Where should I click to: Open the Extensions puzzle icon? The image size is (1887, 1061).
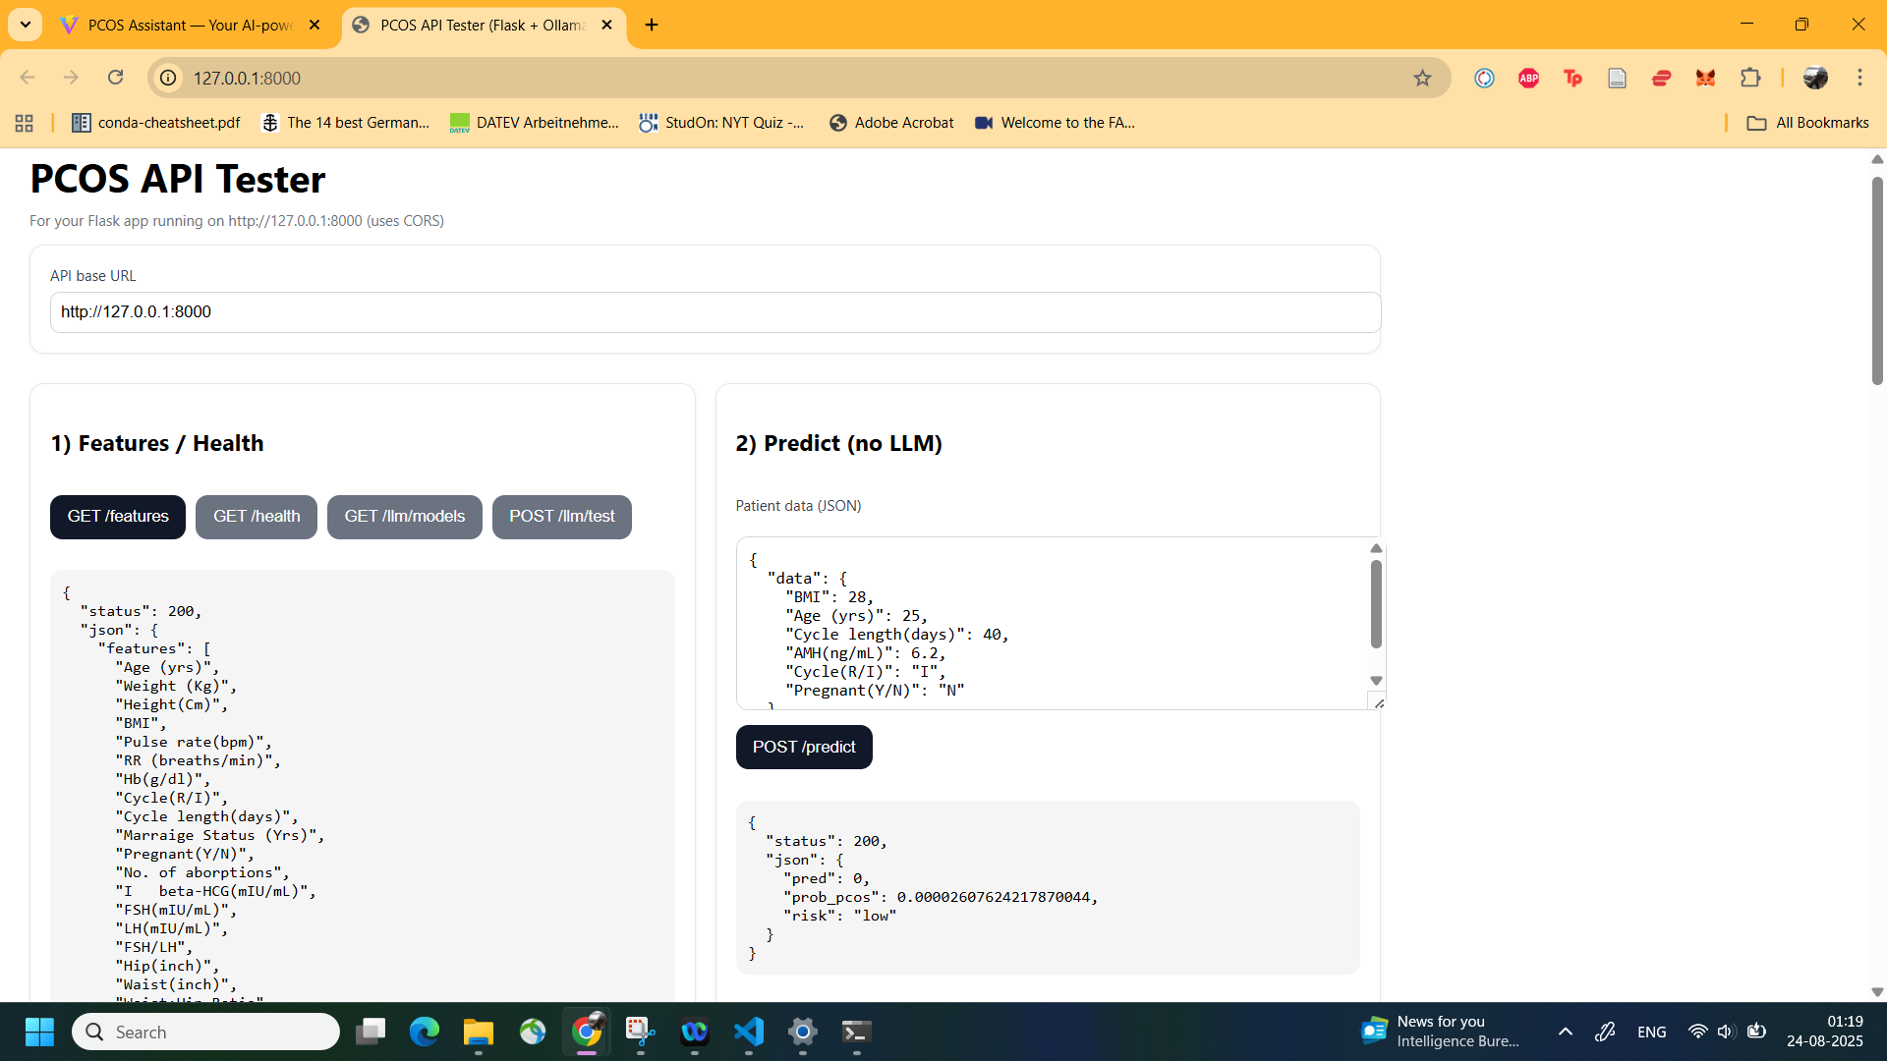[x=1750, y=78]
